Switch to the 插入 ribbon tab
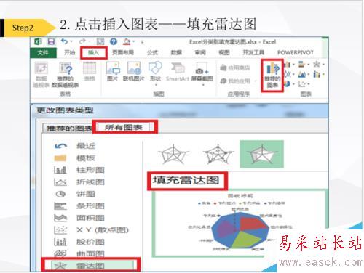364x273 pixels. (93, 52)
